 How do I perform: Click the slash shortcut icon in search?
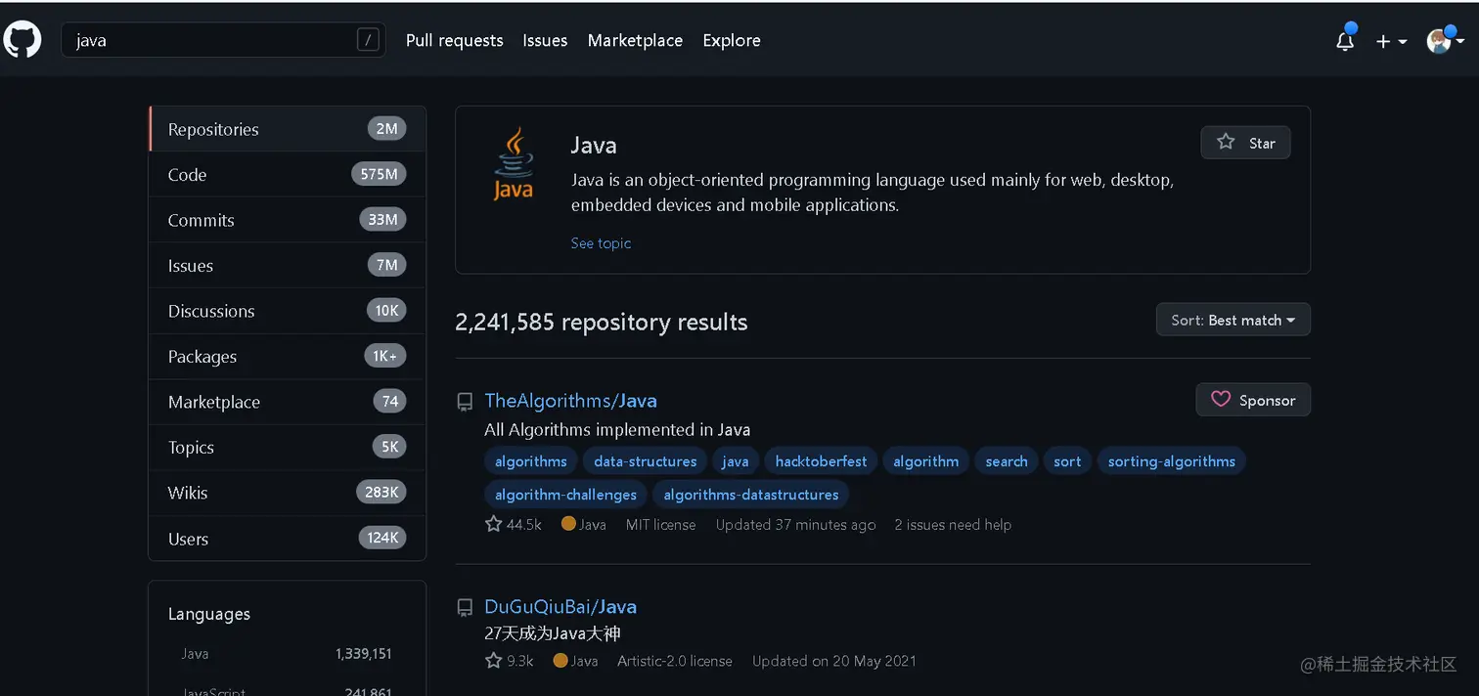coord(368,40)
